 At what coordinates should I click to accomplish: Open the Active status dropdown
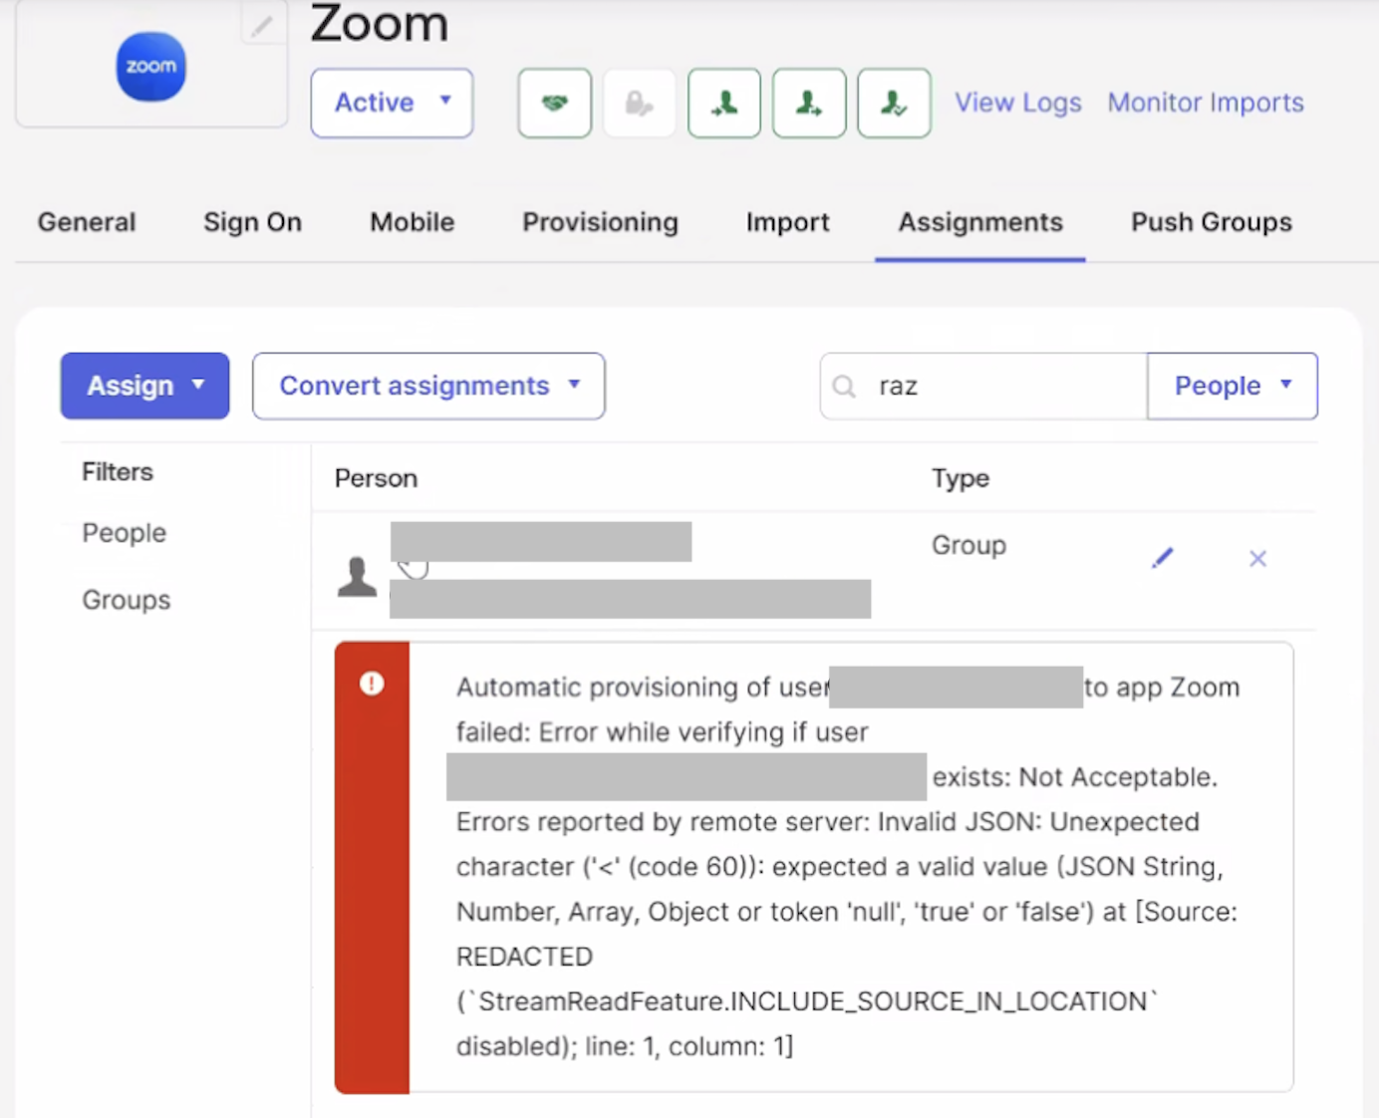coord(392,103)
